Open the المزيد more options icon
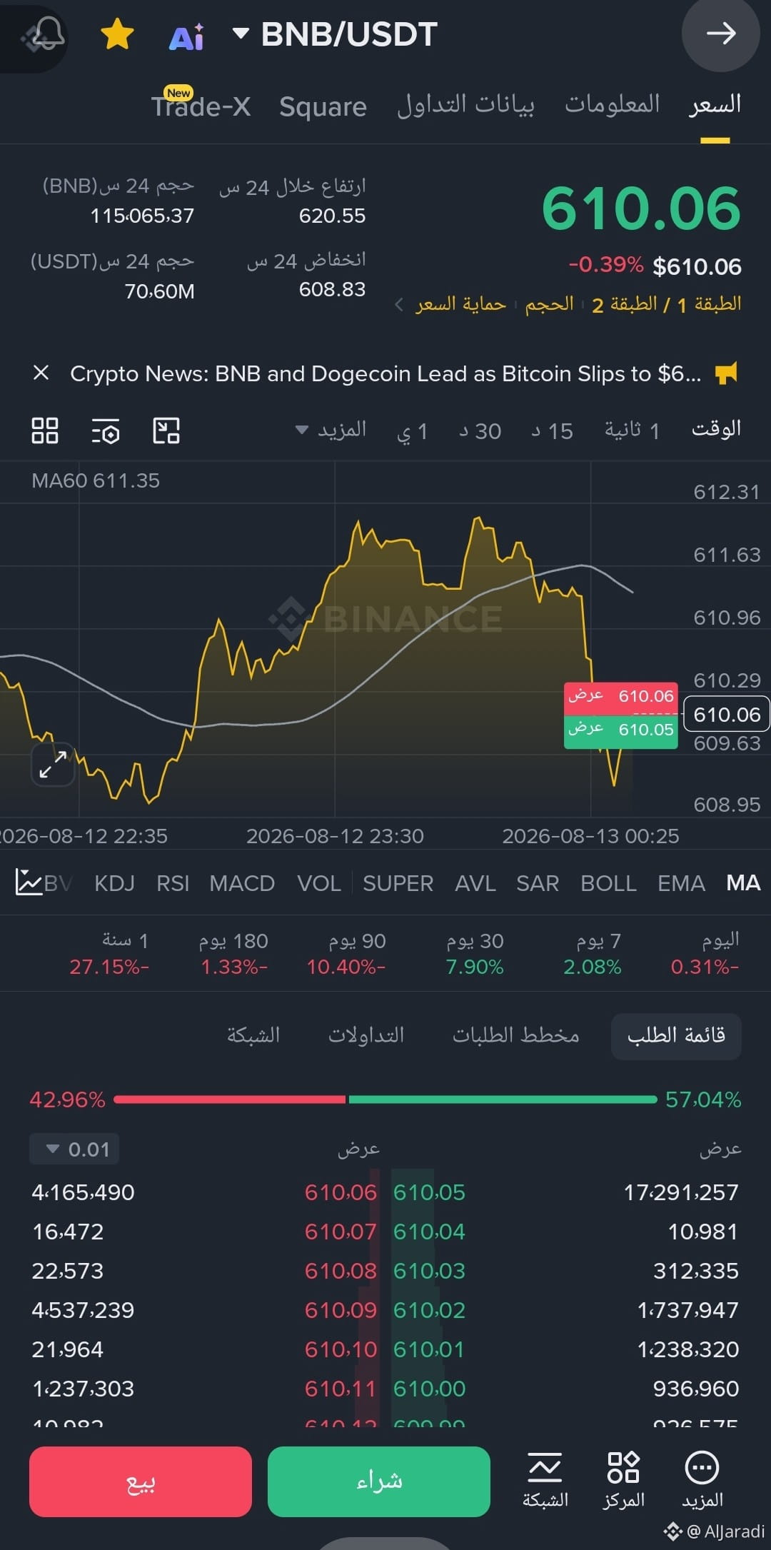Screen dimensions: 771x1550 (702, 1480)
